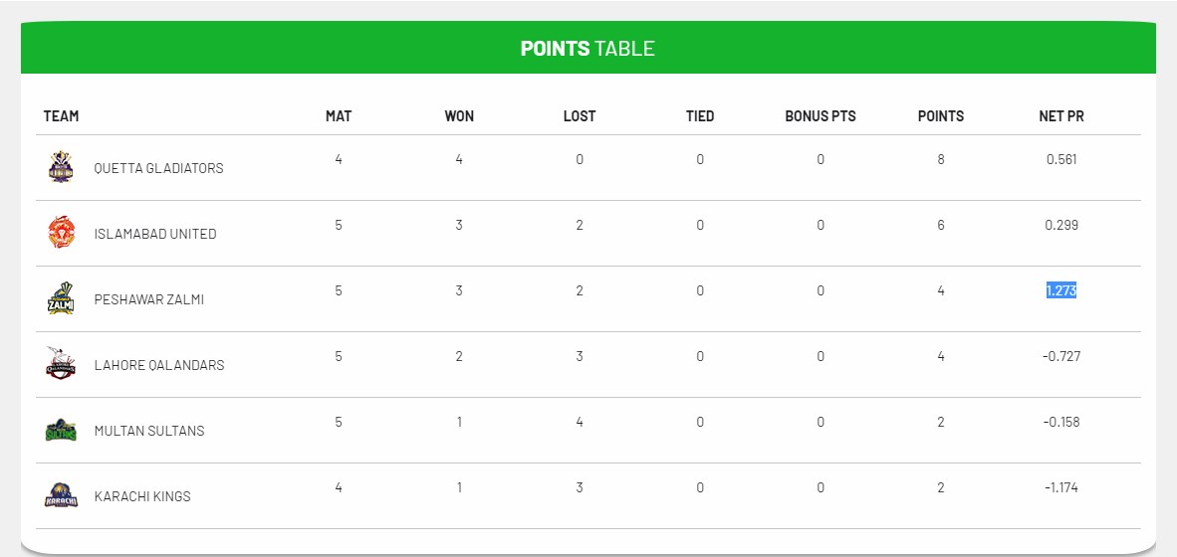Open the Quetta Gladiators team name link
The width and height of the screenshot is (1177, 557).
coord(158,168)
